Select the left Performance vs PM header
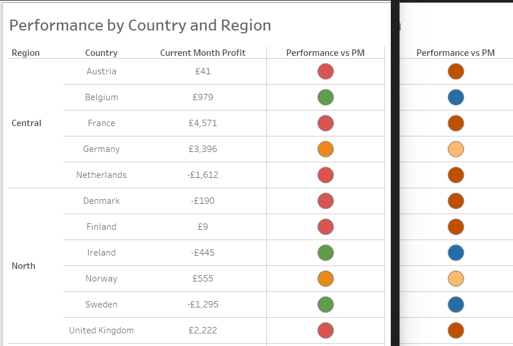This screenshot has width=513, height=346. click(x=326, y=53)
